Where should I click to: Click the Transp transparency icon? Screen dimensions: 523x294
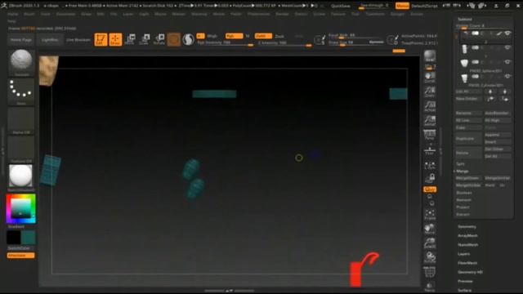pos(430,287)
